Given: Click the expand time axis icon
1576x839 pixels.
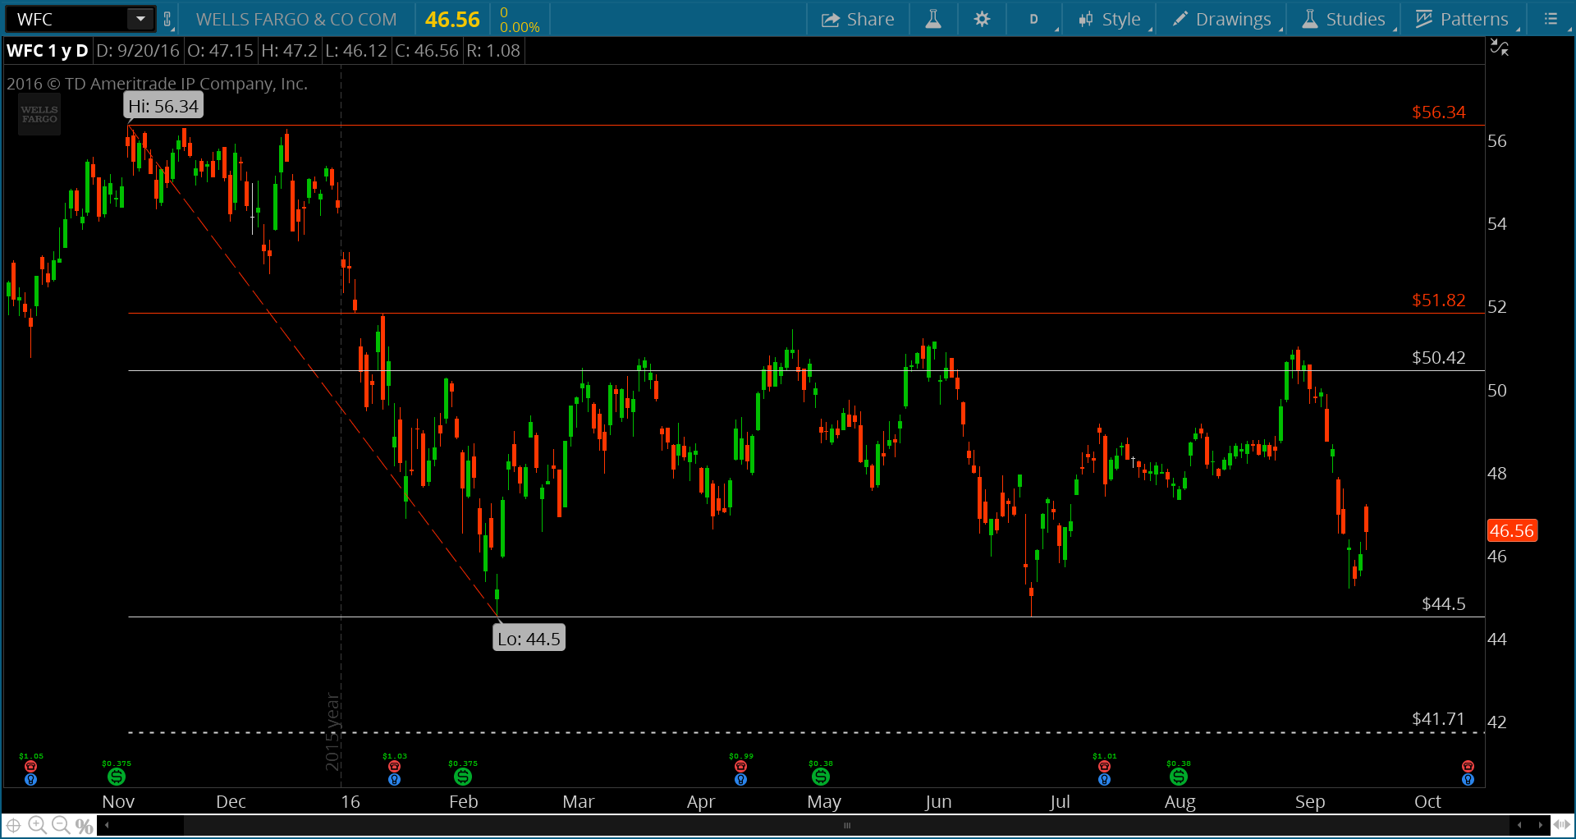Looking at the screenshot, I should 1561,825.
